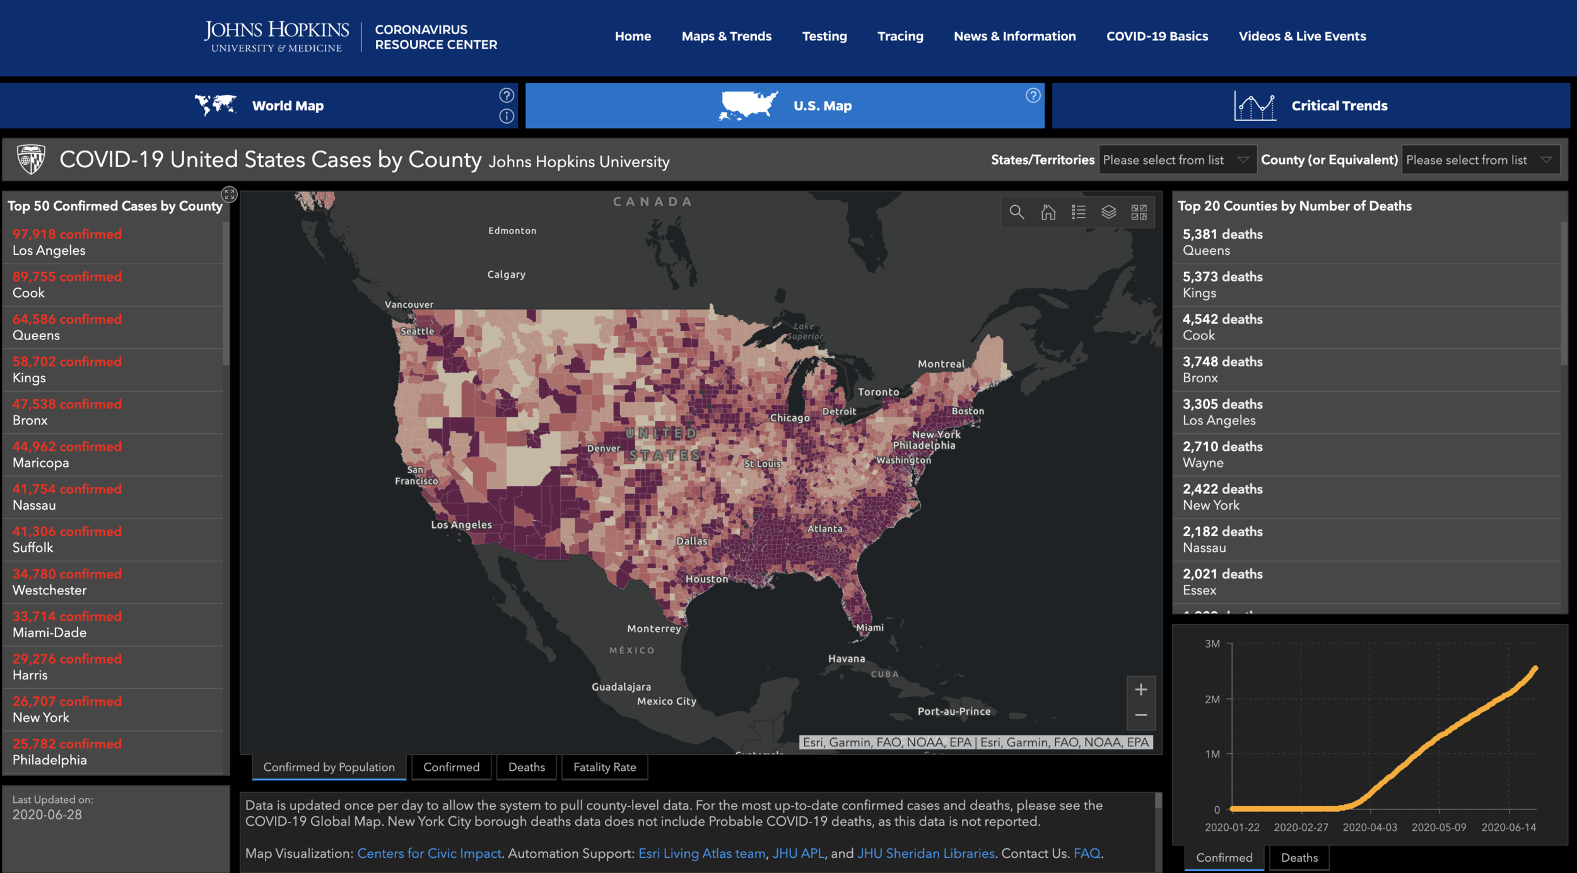Open the basemap gallery grid icon

1139,212
